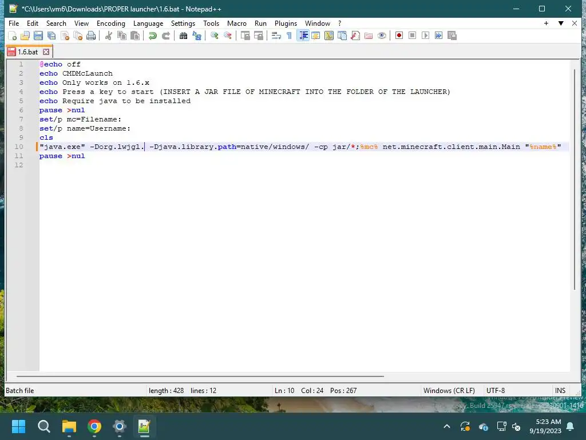Screen dimensions: 586x440
Task: Close current document via menu bar X
Action: click(x=575, y=23)
